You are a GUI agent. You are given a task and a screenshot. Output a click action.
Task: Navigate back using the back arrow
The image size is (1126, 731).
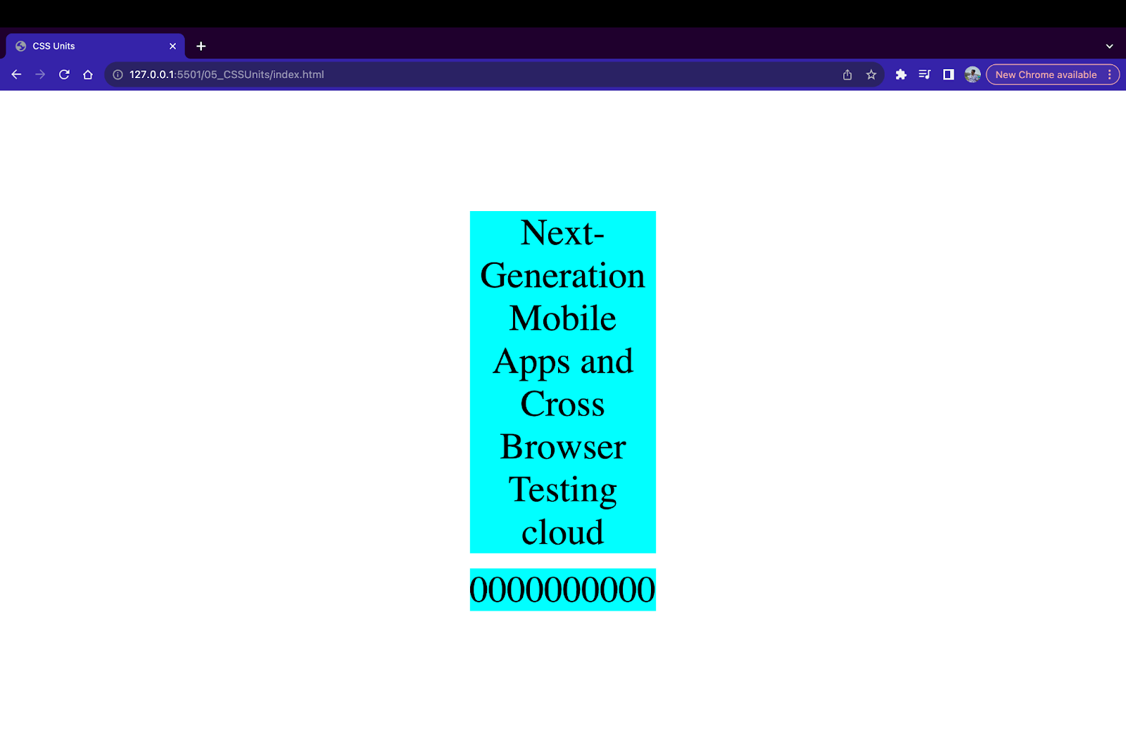point(16,74)
